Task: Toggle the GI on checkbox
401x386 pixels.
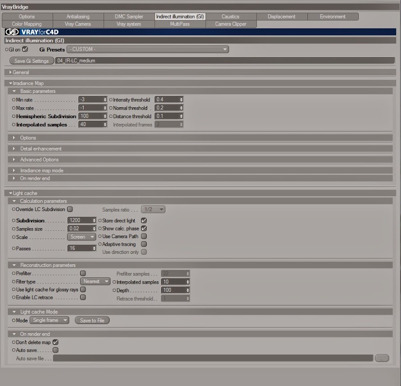Action: point(25,49)
